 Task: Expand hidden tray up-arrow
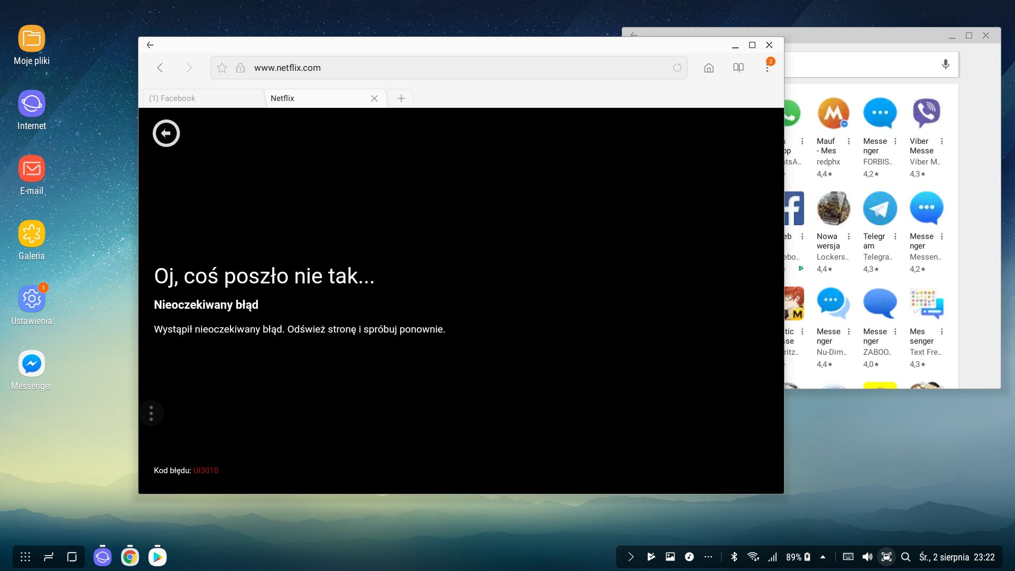(x=823, y=557)
